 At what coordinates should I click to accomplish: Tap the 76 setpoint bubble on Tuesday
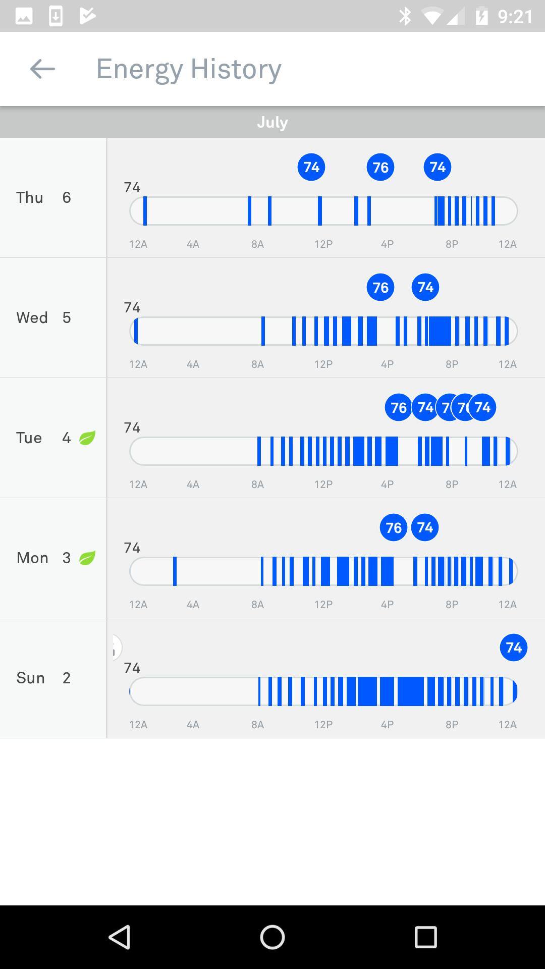pos(398,407)
